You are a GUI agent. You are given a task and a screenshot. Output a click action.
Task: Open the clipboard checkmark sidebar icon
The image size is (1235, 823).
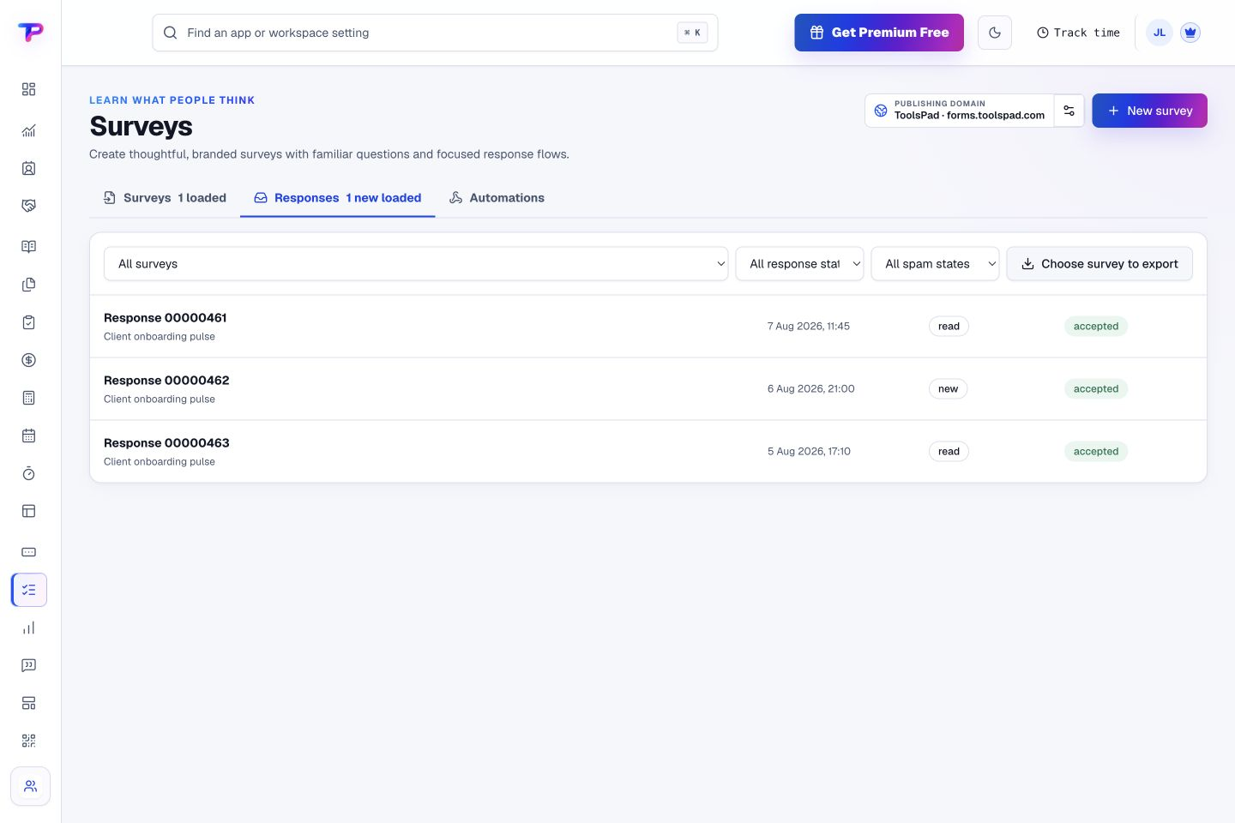pyautogui.click(x=28, y=322)
